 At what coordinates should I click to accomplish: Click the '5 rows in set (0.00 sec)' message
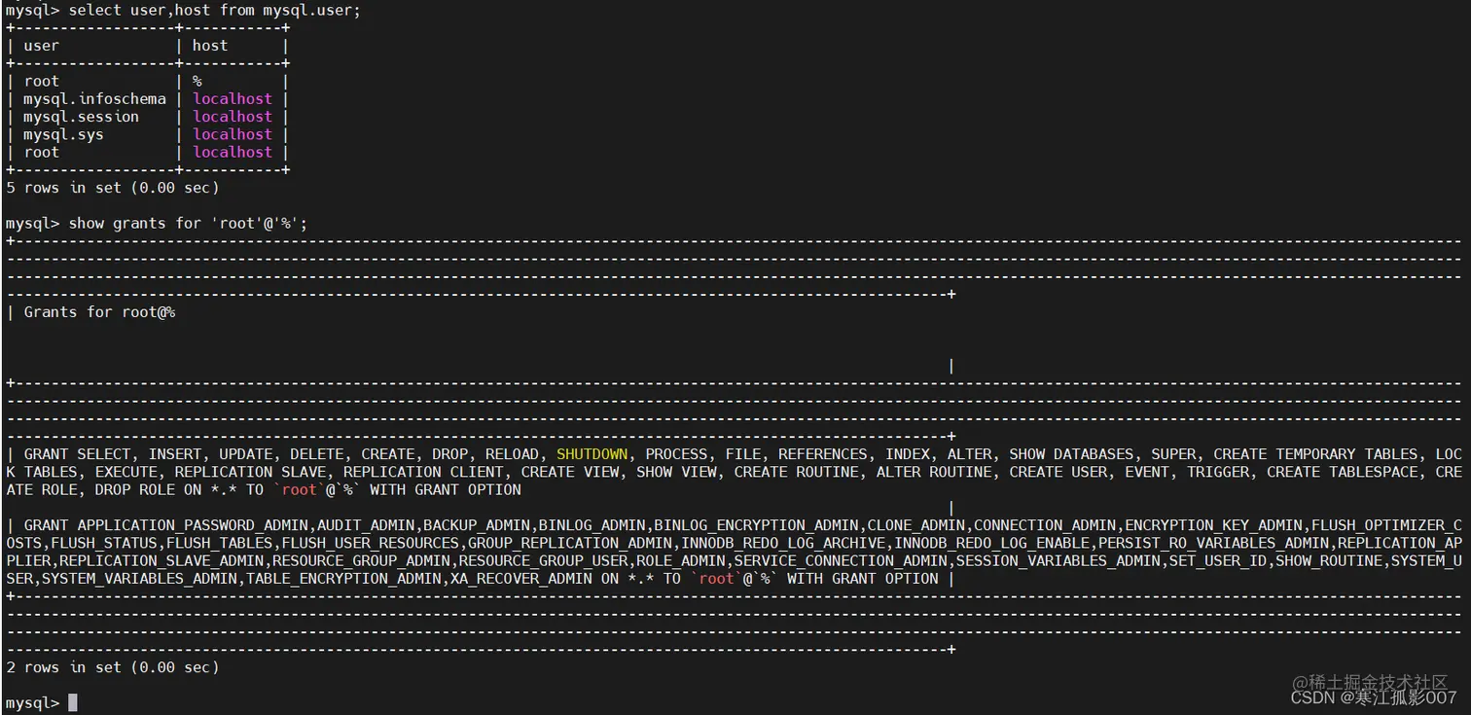[112, 188]
